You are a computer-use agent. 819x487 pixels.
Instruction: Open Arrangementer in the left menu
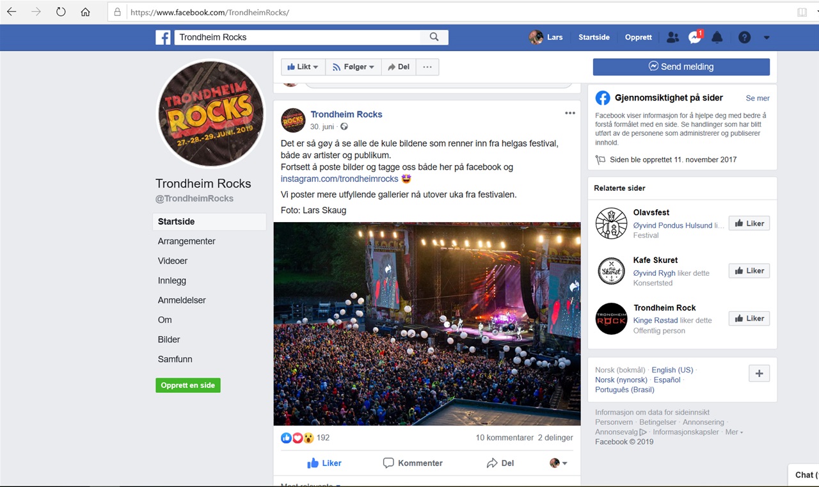pos(187,241)
